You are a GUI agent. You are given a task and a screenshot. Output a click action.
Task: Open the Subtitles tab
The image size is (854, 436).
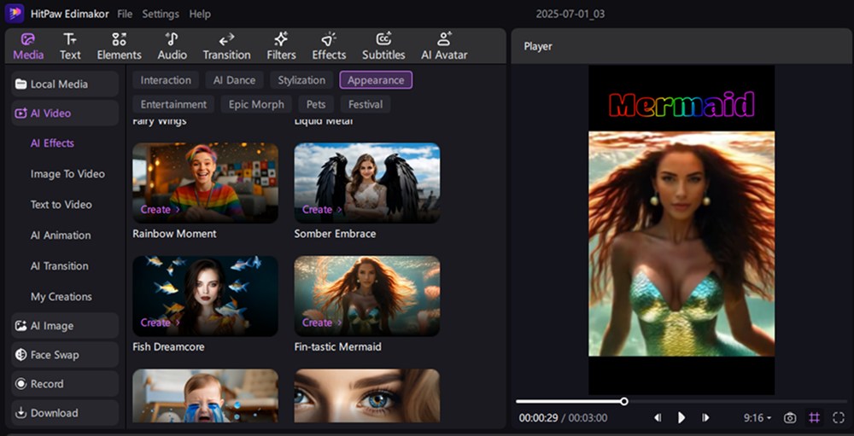[383, 46]
